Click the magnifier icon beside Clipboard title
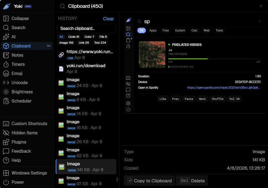Screen dimensions: 268x188 click(x=62, y=6)
